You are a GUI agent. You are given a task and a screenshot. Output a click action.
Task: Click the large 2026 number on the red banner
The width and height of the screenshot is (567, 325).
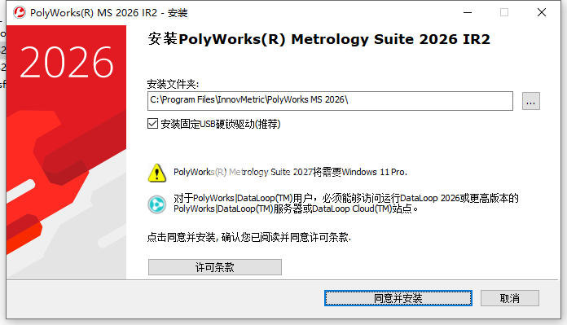pos(67,63)
